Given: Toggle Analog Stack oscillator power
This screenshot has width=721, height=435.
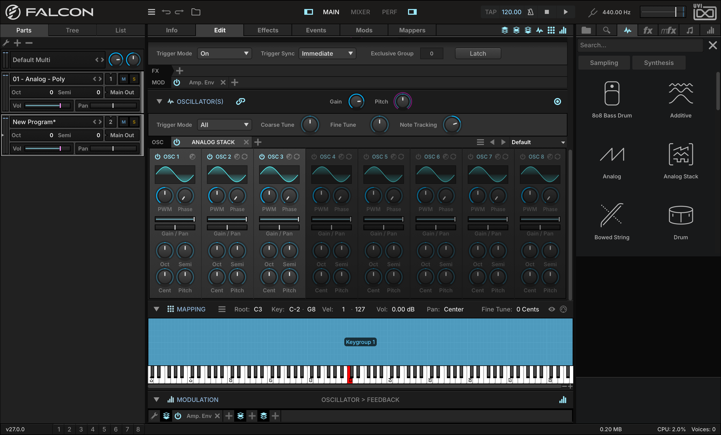Looking at the screenshot, I should pyautogui.click(x=177, y=142).
